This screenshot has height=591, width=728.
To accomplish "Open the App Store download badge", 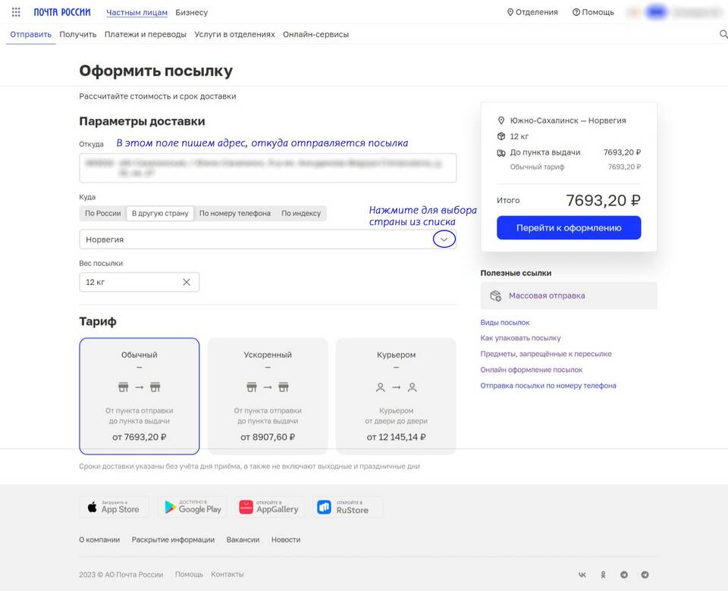I will click(115, 508).
